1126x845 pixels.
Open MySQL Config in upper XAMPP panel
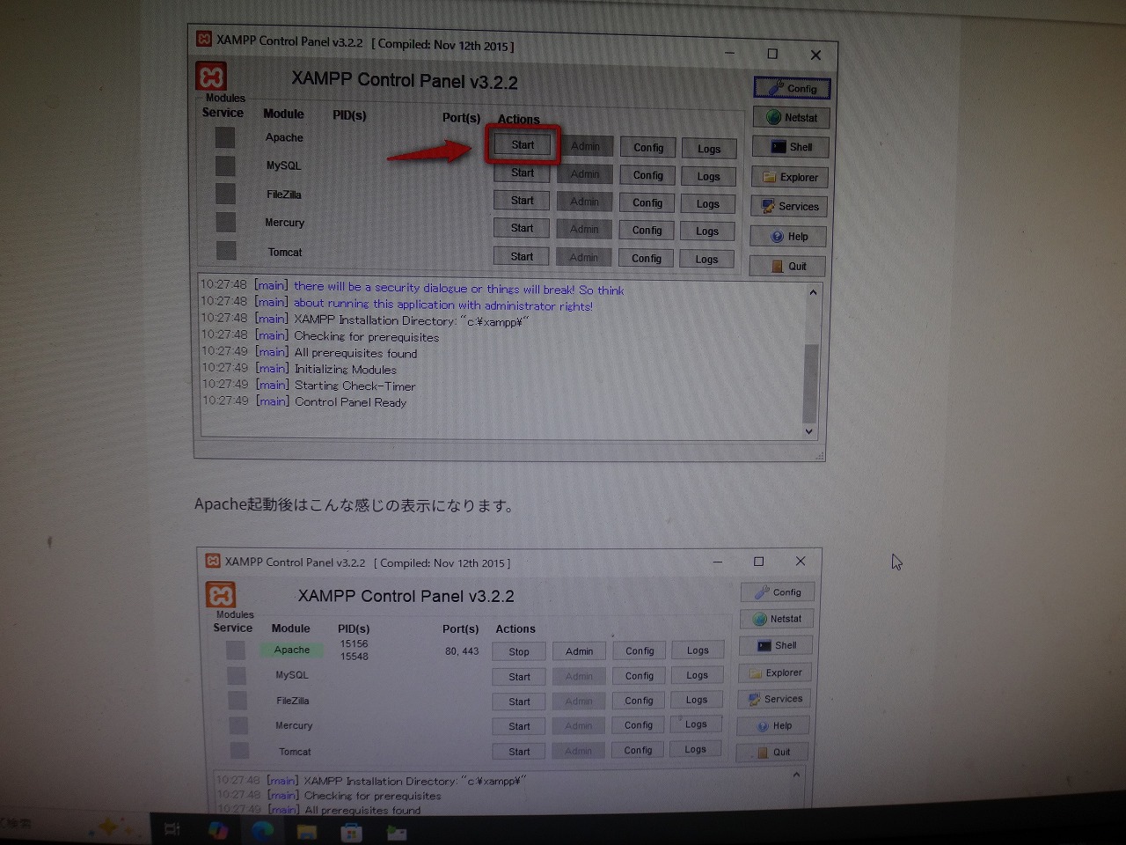648,175
